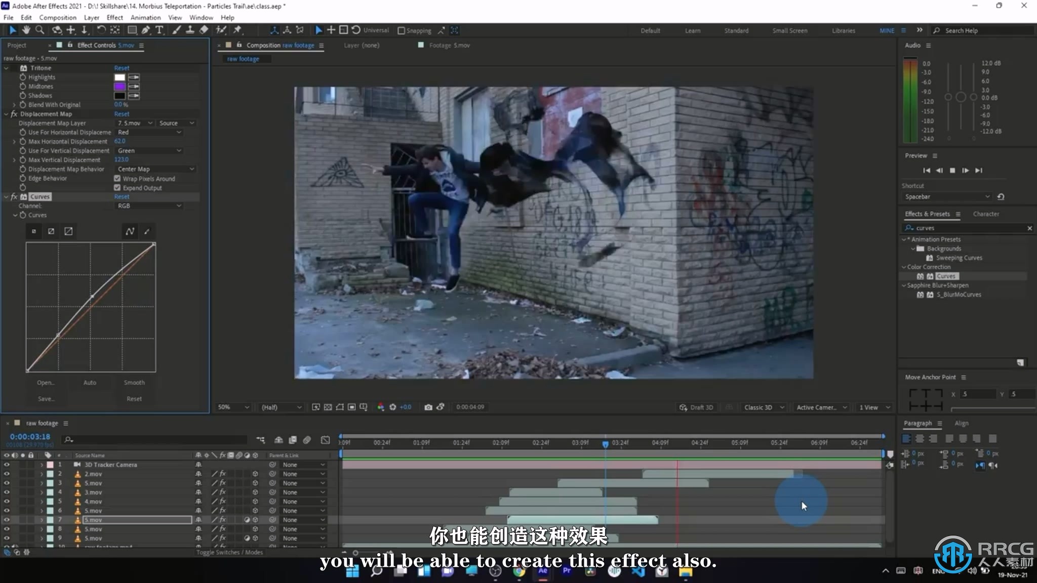Jump to first frame in Preview panel
This screenshot has width=1037, height=583.
927,171
